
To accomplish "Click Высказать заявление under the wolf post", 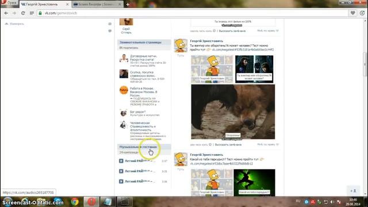I will click(228, 144).
